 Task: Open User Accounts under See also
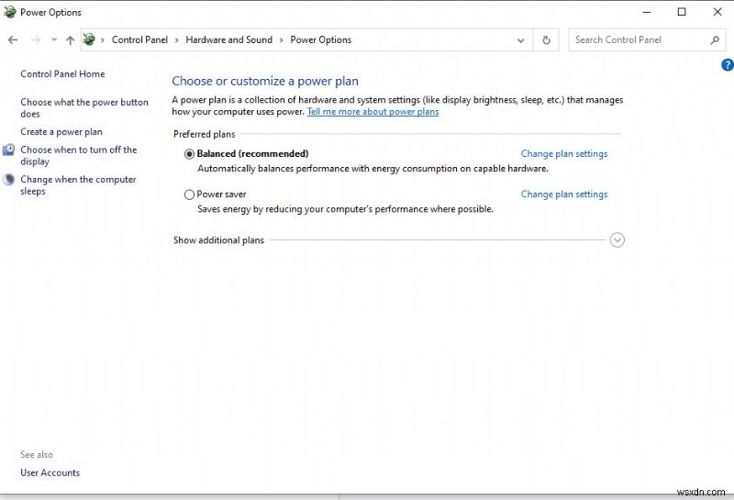click(50, 472)
